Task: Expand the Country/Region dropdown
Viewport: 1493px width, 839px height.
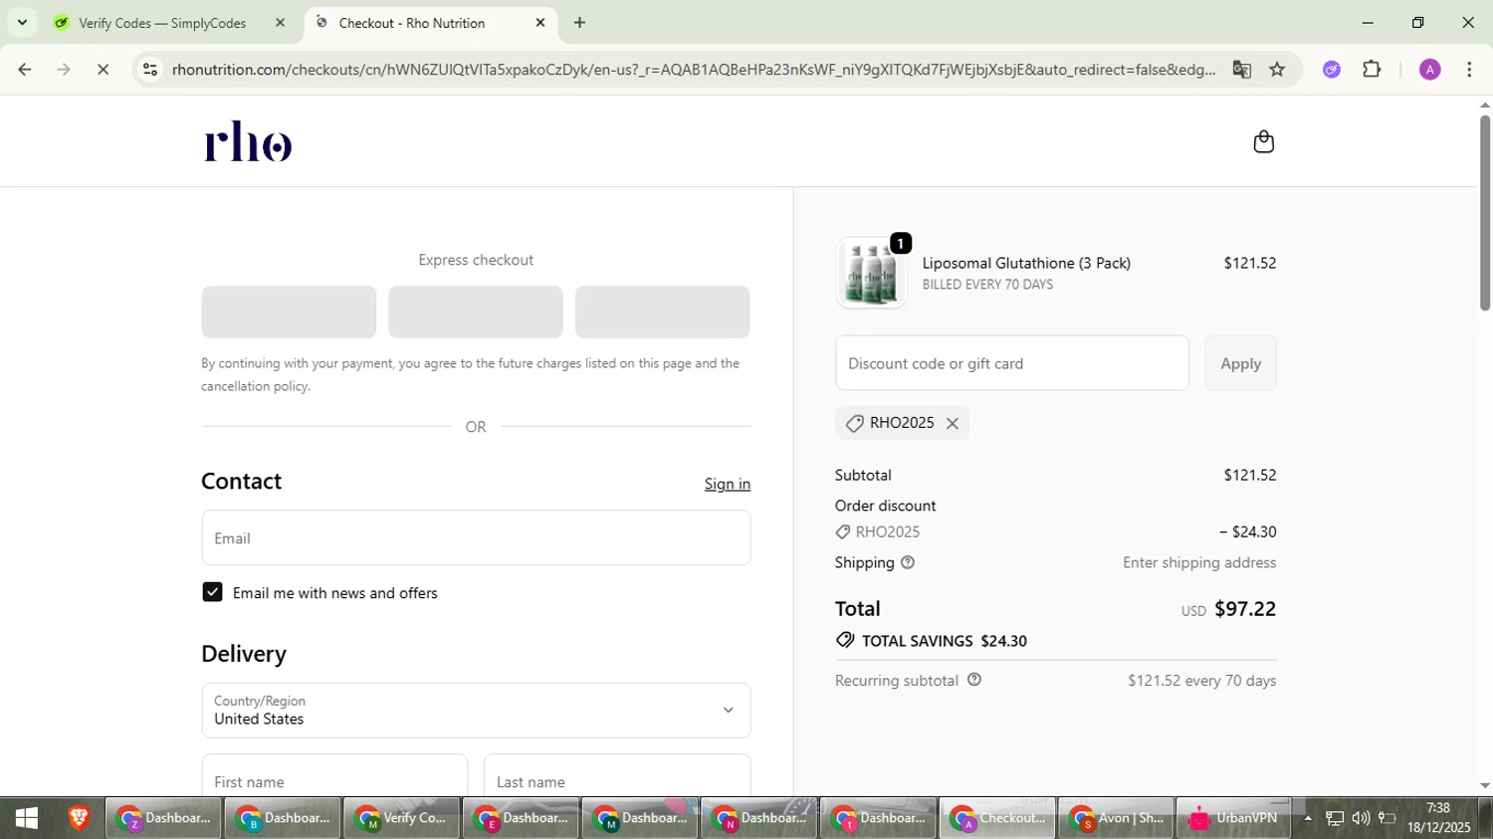Action: [x=476, y=711]
